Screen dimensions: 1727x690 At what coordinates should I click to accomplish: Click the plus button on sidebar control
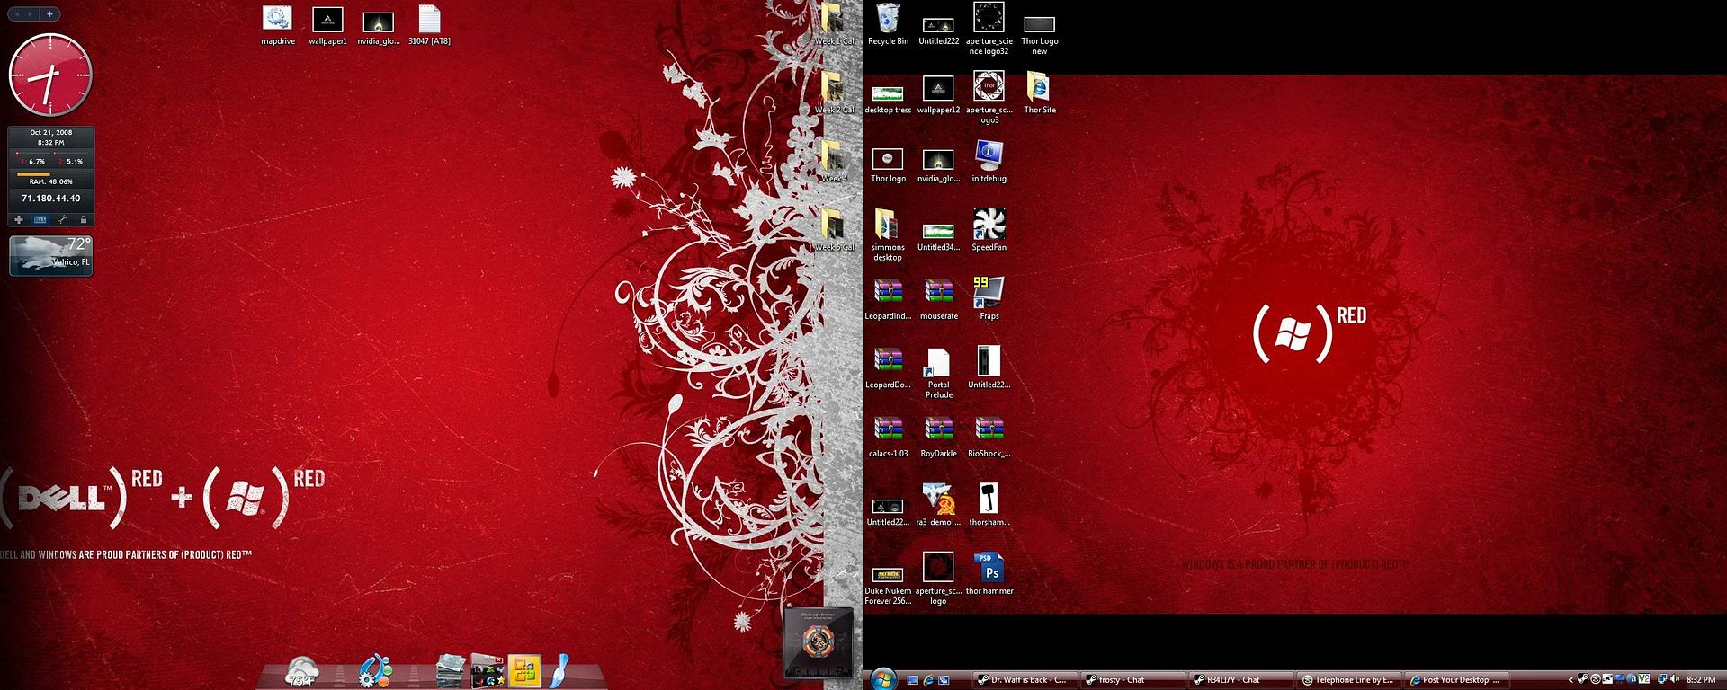49,13
